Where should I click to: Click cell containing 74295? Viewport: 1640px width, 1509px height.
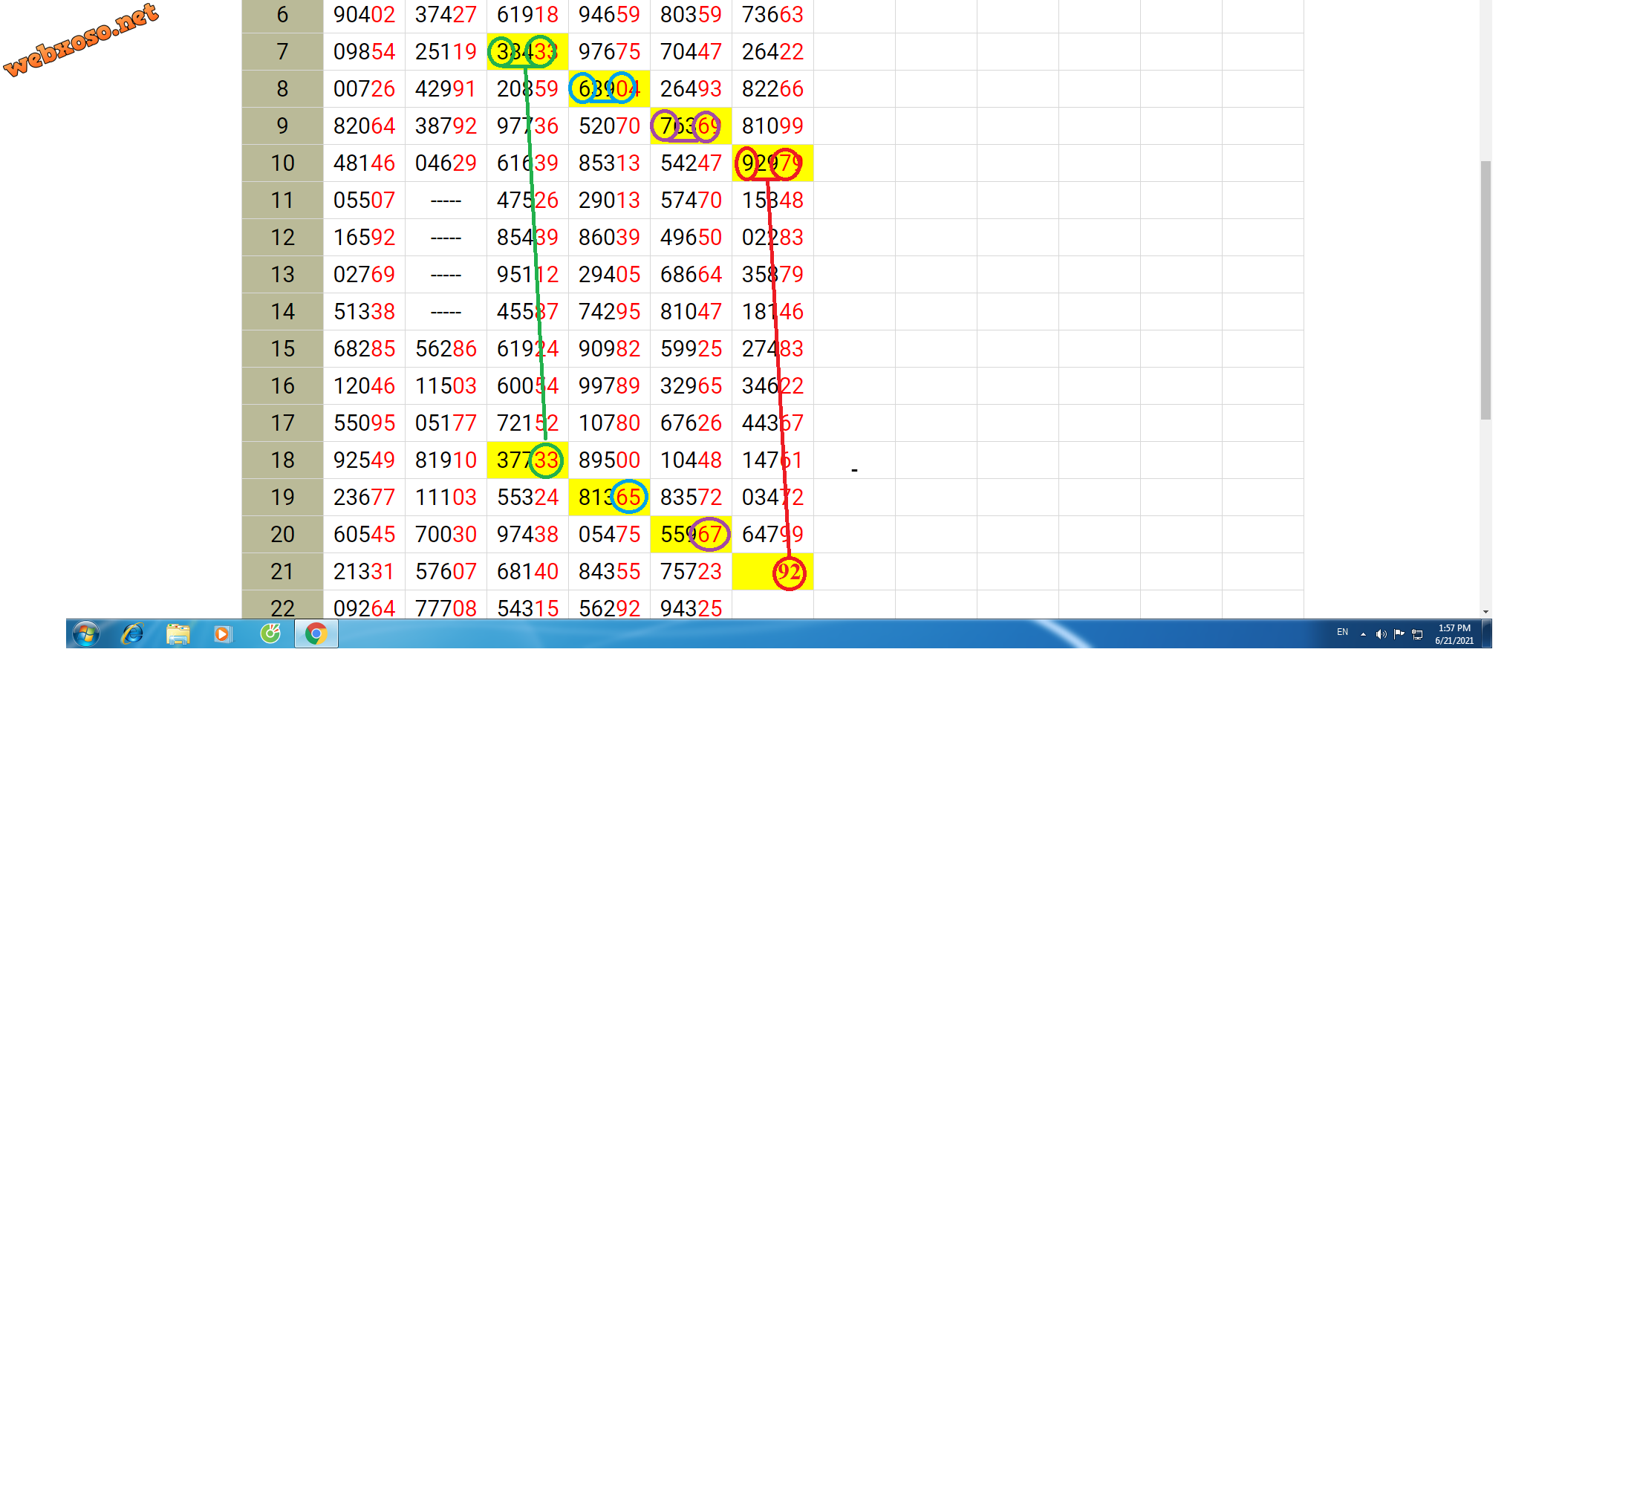609,312
